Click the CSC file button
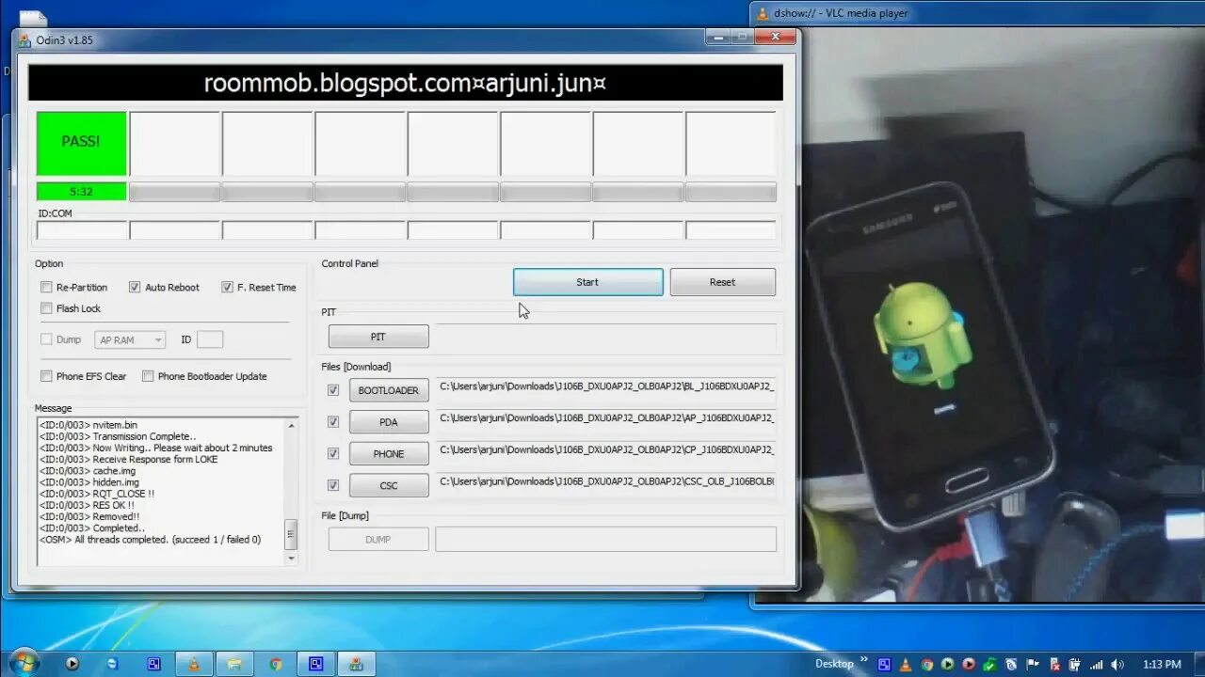 coord(388,485)
